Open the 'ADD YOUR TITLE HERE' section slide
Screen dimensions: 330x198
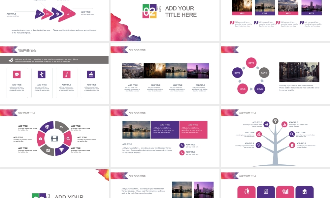pos(165,20)
